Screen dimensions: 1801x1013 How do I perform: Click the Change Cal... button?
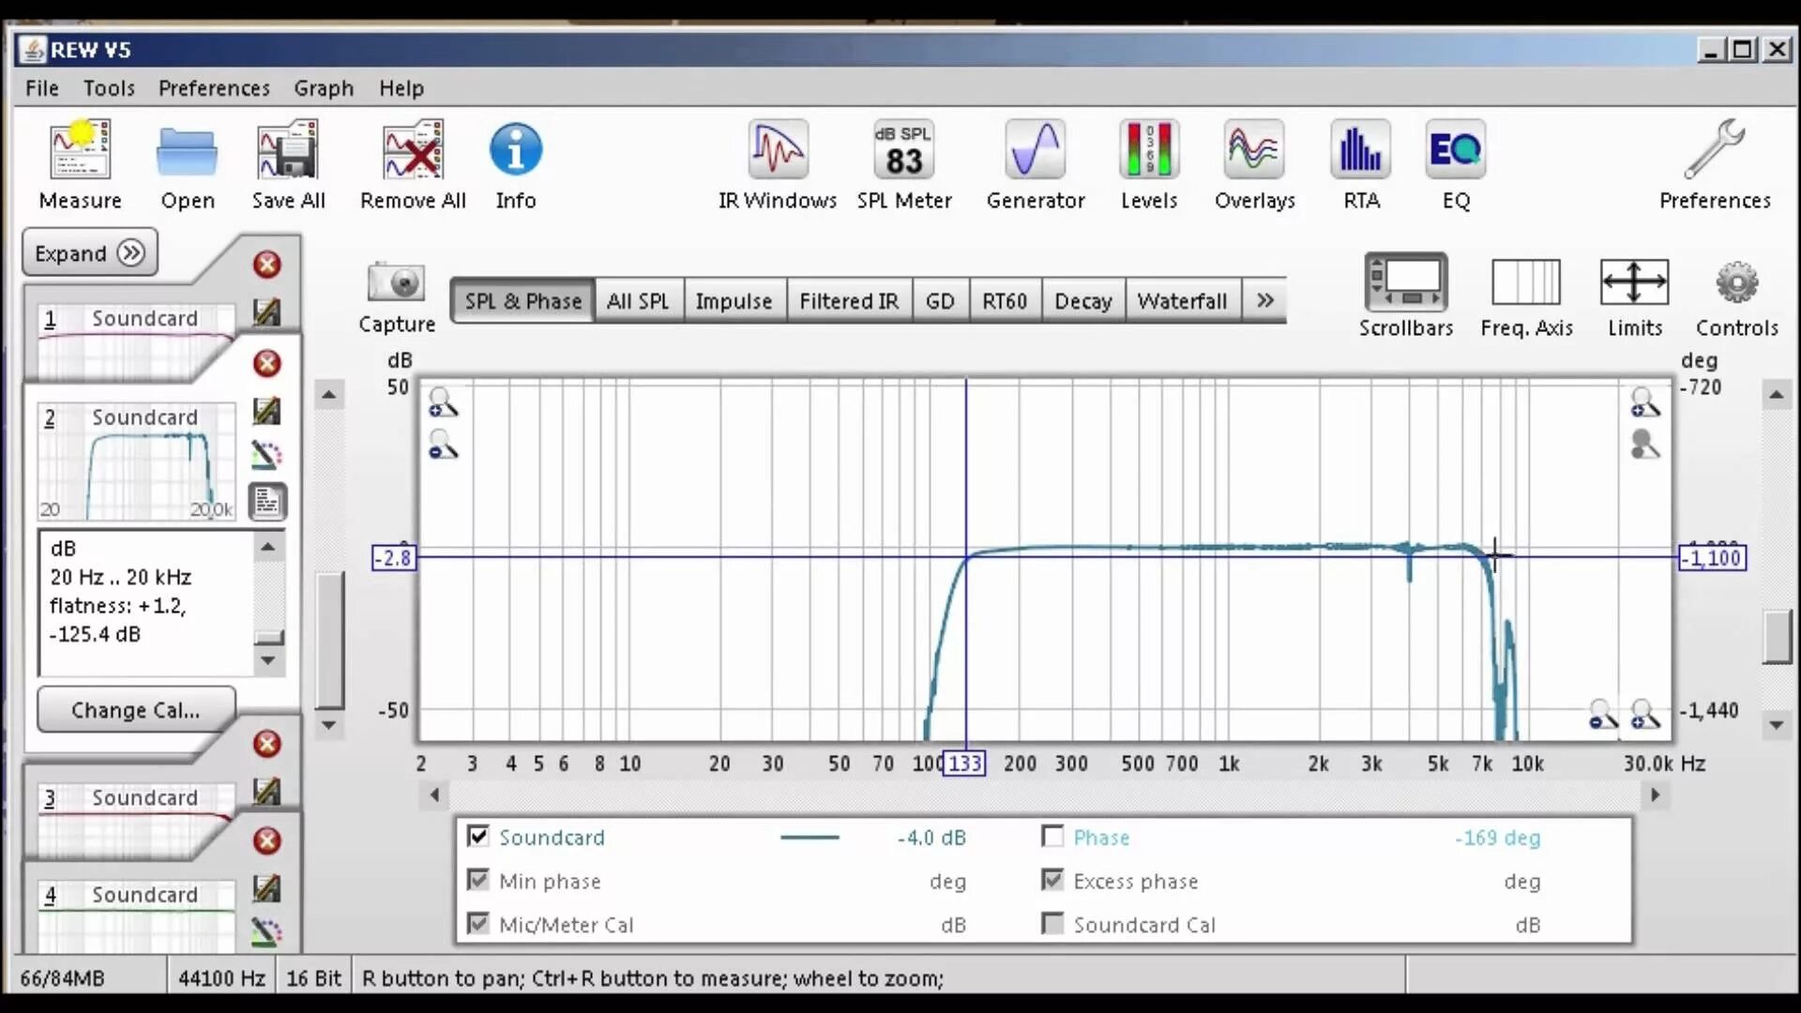pos(136,710)
